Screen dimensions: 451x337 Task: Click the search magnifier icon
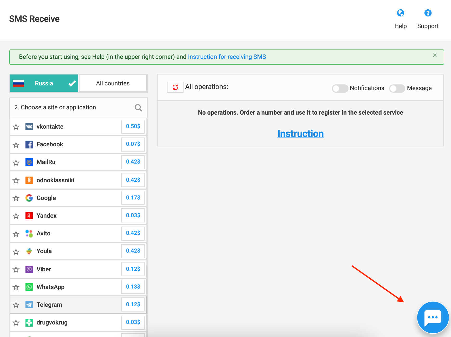[138, 108]
